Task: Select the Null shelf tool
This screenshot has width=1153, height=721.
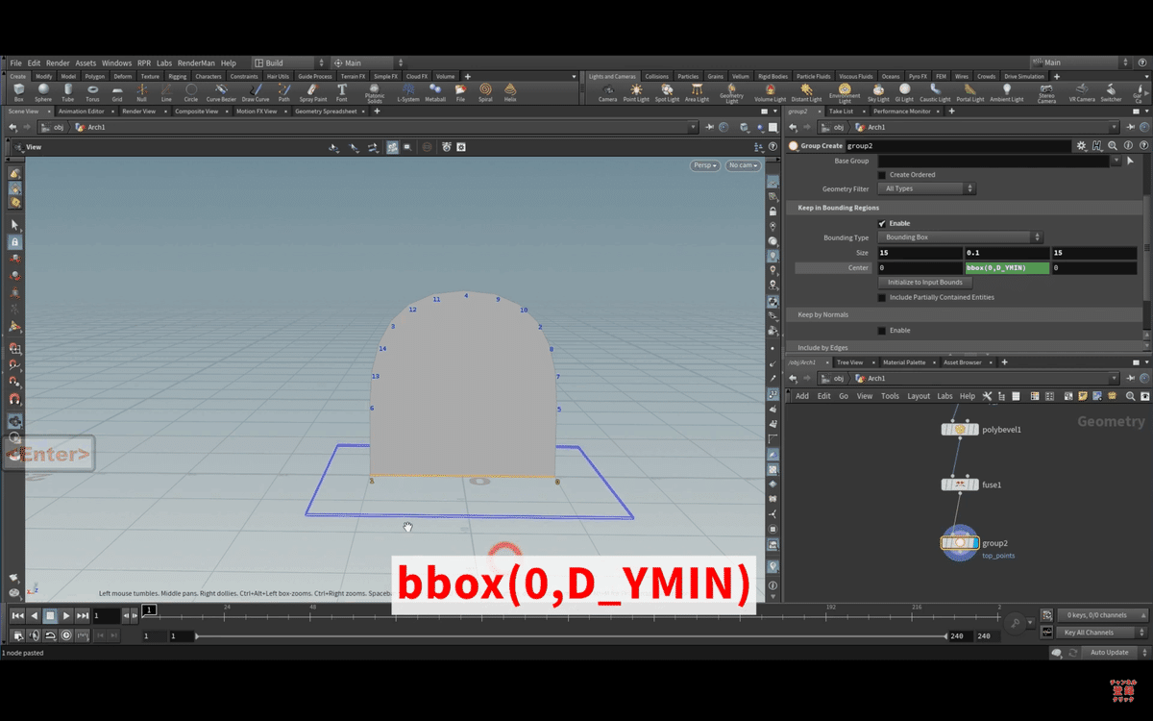Action: (142, 92)
